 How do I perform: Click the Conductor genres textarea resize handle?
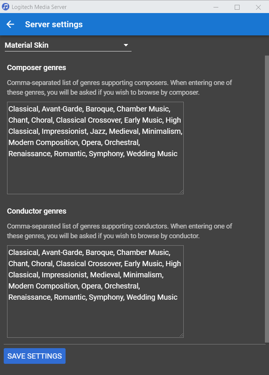pos(181,335)
